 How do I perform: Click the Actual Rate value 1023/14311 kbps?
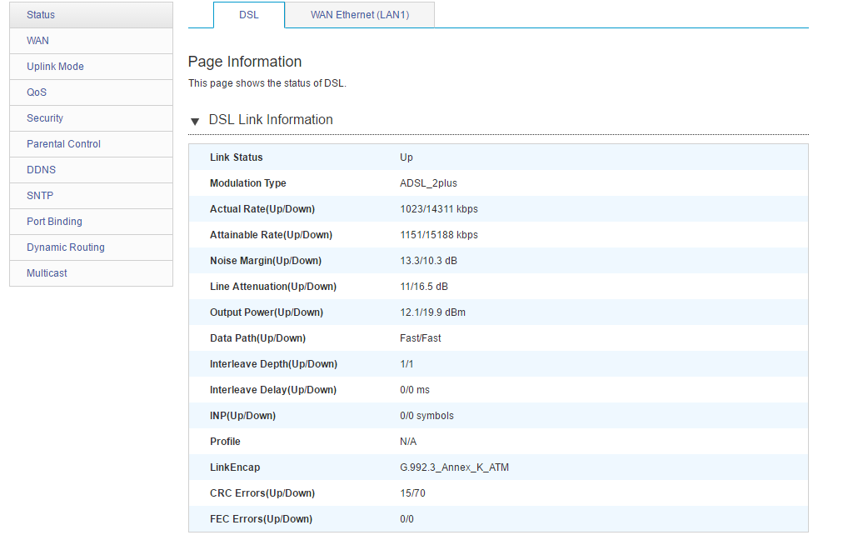pos(439,209)
